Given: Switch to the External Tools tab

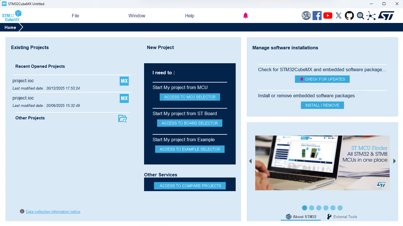Looking at the screenshot, I should click(342, 217).
